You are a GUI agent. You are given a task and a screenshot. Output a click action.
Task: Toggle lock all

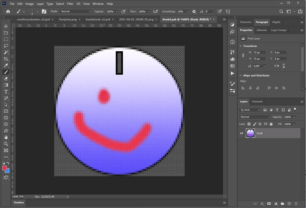pyautogui.click(x=271, y=124)
